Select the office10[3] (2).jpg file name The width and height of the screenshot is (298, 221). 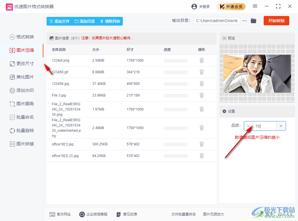(65, 156)
